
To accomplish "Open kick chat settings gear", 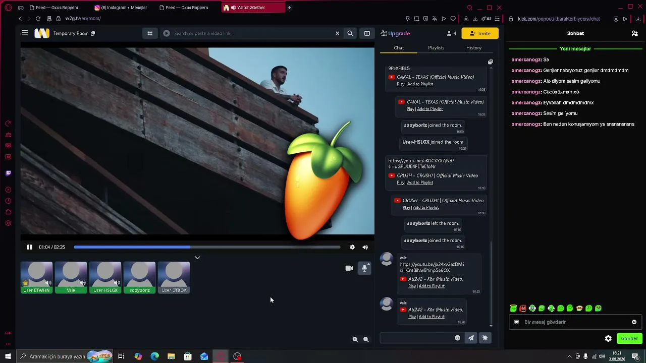I will (x=608, y=339).
